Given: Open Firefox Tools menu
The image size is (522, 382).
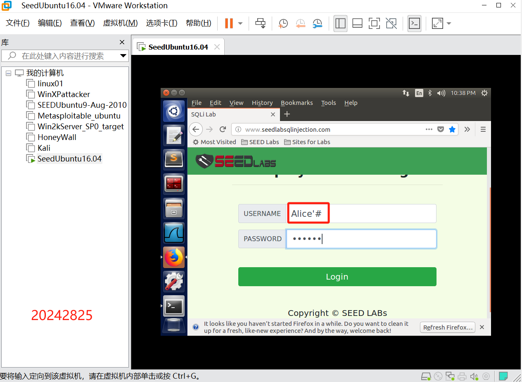Looking at the screenshot, I should (x=329, y=103).
